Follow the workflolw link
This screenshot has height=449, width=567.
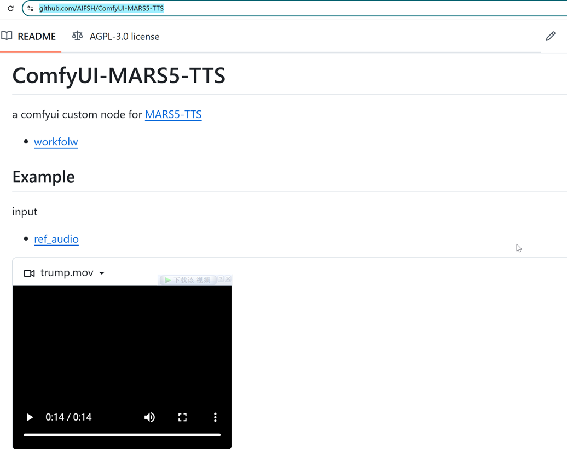coord(56,142)
